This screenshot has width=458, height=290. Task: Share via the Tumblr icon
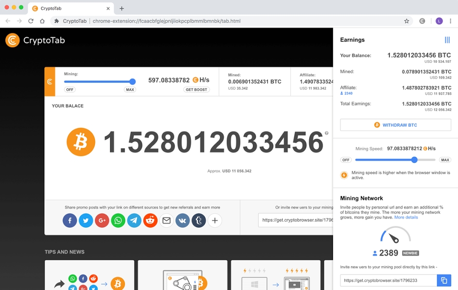[x=199, y=220]
